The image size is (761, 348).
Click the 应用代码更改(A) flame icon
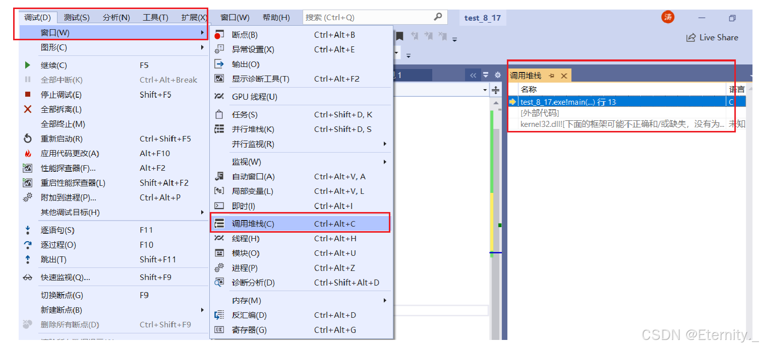[28, 153]
